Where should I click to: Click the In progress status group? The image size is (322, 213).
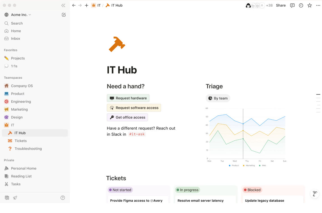click(x=188, y=190)
